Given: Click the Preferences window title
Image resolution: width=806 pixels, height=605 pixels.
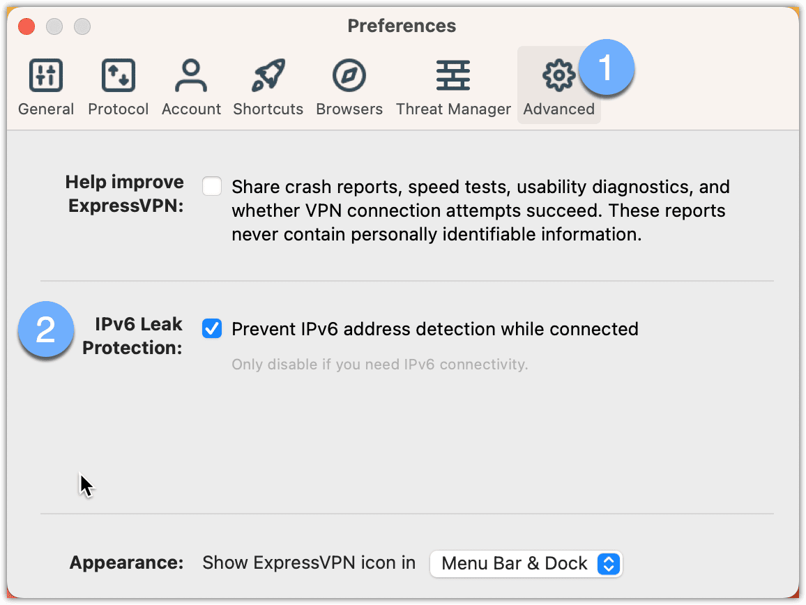Looking at the screenshot, I should 402,26.
